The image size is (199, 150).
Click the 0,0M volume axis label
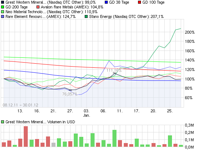(x=189, y=147)
